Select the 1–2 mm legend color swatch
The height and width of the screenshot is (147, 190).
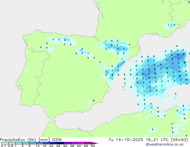(x=19, y=143)
